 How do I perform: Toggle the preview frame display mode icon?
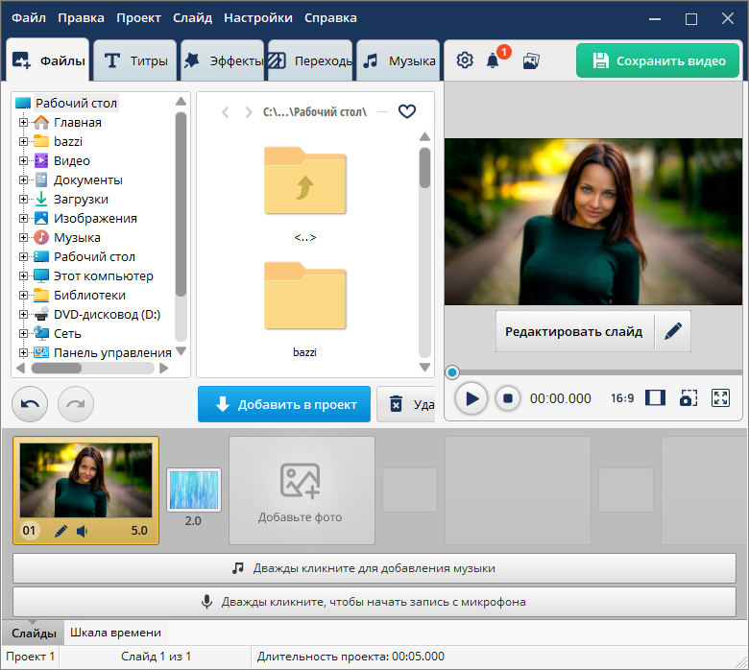click(655, 397)
